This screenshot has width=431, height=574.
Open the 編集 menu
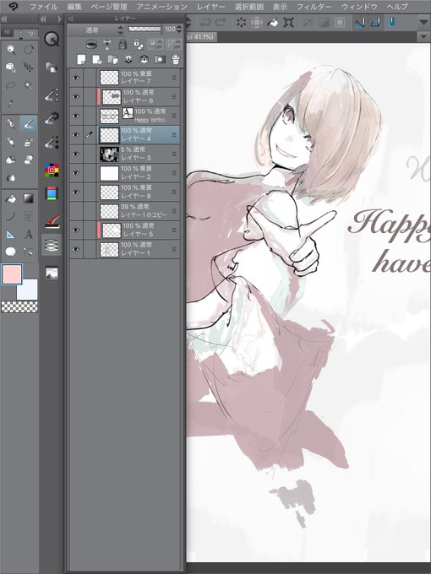74,7
